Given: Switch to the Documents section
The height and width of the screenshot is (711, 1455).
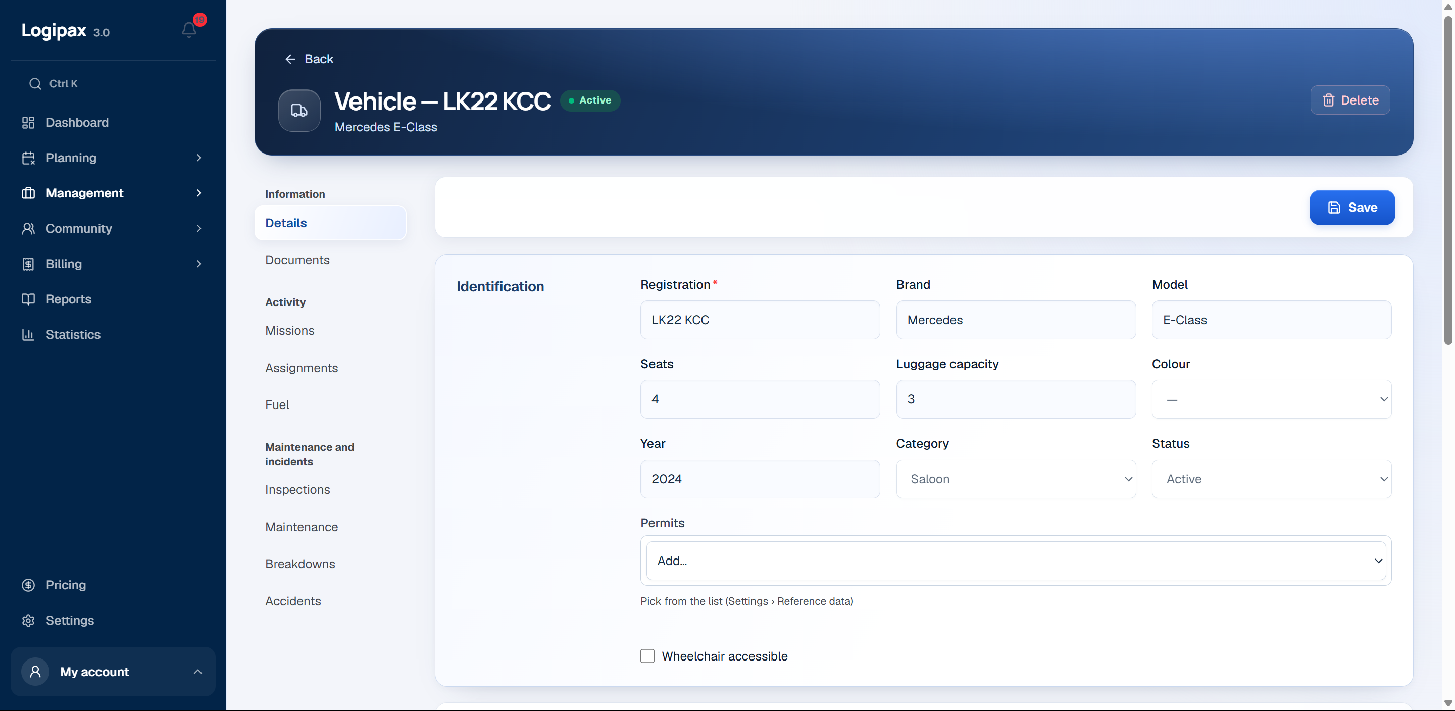Looking at the screenshot, I should [297, 260].
